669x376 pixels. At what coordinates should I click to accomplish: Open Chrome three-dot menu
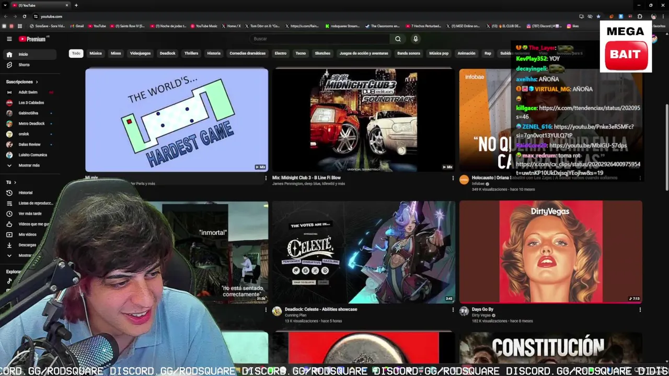click(x=664, y=16)
